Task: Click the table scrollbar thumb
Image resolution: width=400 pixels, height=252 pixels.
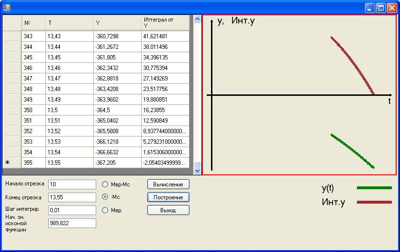Action: pyautogui.click(x=197, y=164)
